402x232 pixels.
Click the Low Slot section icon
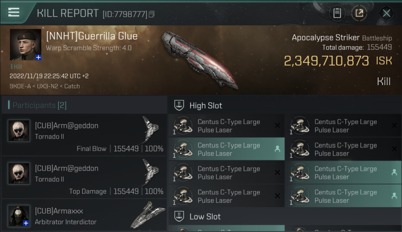coord(179,216)
